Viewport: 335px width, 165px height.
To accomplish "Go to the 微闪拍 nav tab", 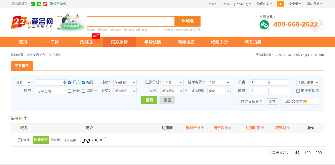I will pyautogui.click(x=86, y=42).
